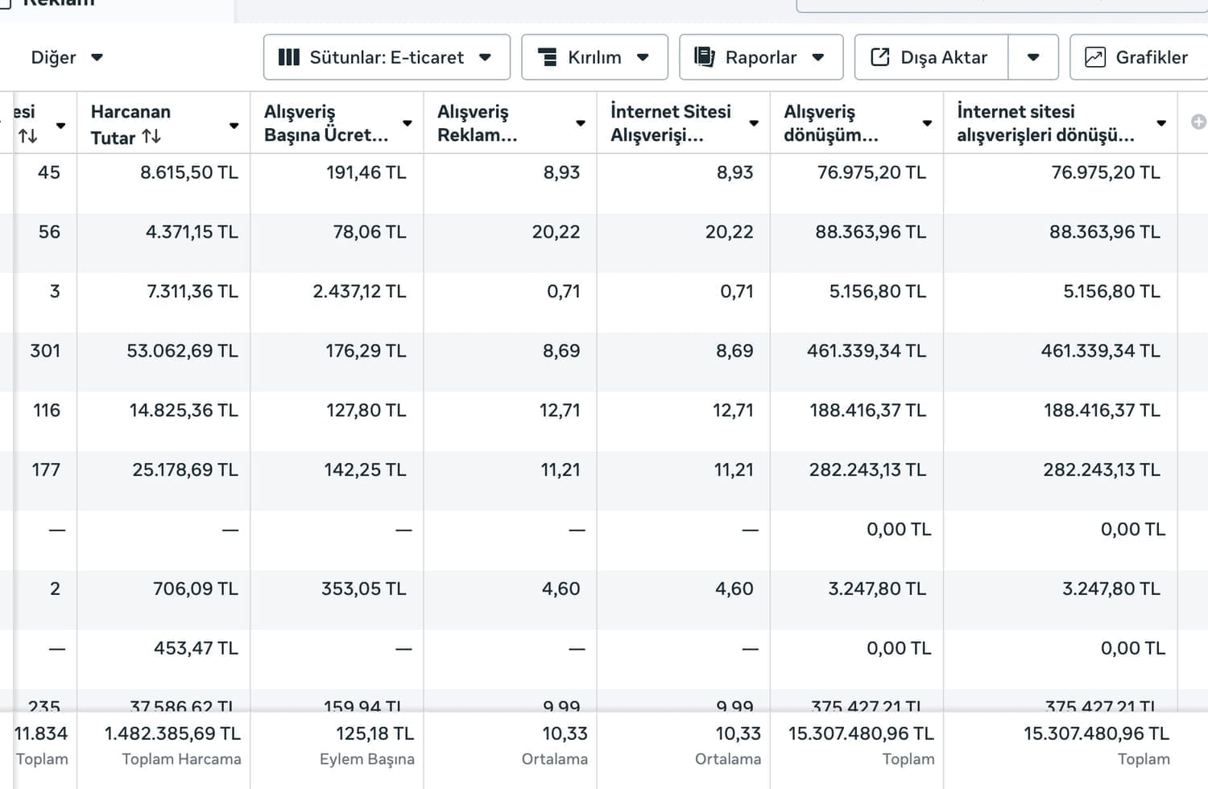Image resolution: width=1208 pixels, height=789 pixels.
Task: Click sort arrows in the leftmost column
Action: point(28,137)
